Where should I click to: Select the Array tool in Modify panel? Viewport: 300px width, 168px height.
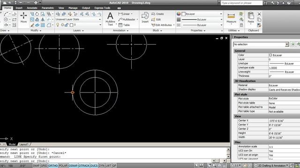coord(43,25)
